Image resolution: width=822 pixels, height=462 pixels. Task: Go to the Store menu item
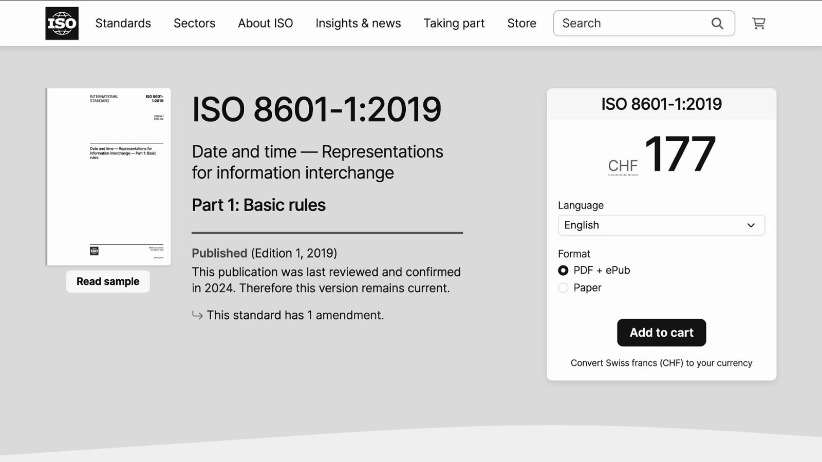[521, 23]
